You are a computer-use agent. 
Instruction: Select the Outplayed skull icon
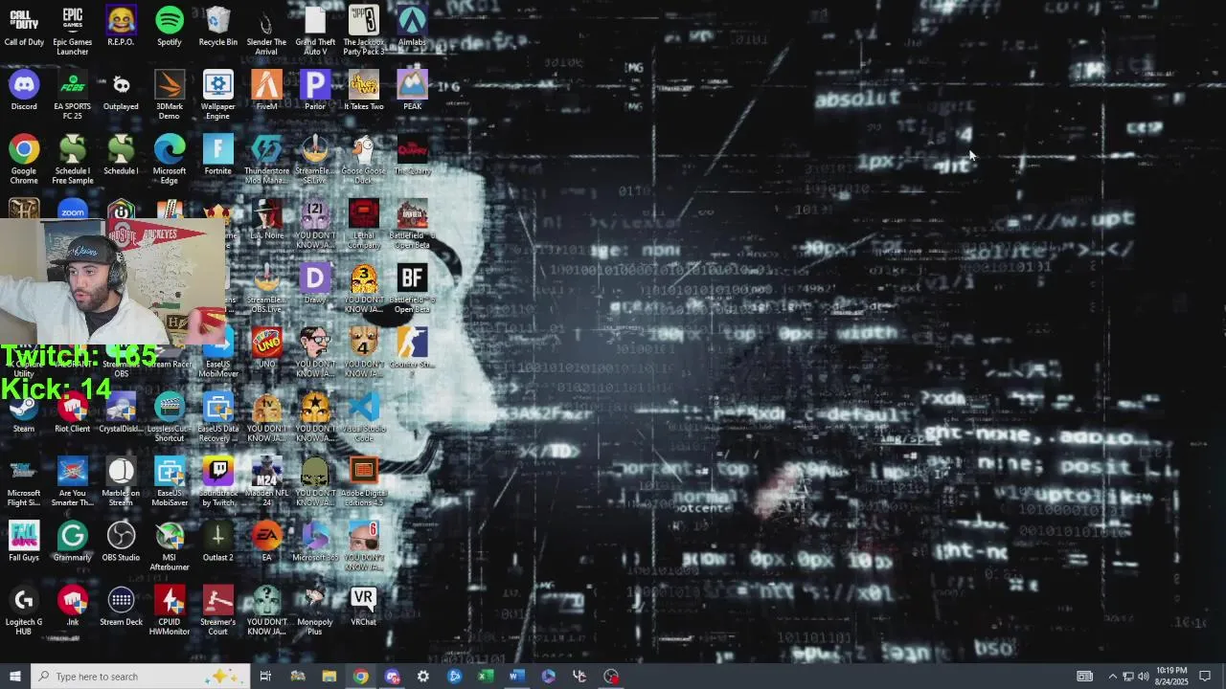pyautogui.click(x=121, y=91)
